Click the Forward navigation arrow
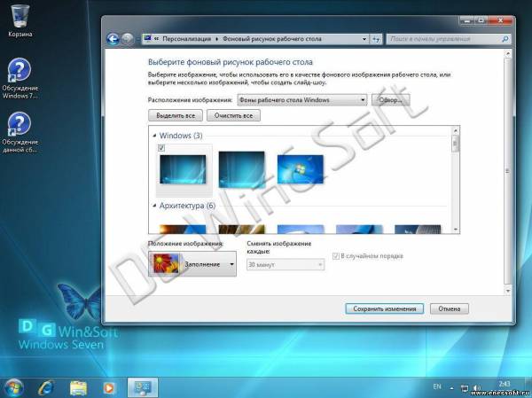Screen dimensions: 532x398 tap(127, 39)
